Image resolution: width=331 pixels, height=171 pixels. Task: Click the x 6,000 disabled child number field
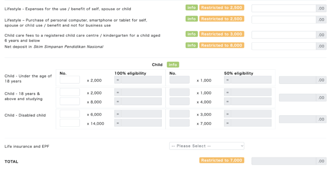click(70, 114)
